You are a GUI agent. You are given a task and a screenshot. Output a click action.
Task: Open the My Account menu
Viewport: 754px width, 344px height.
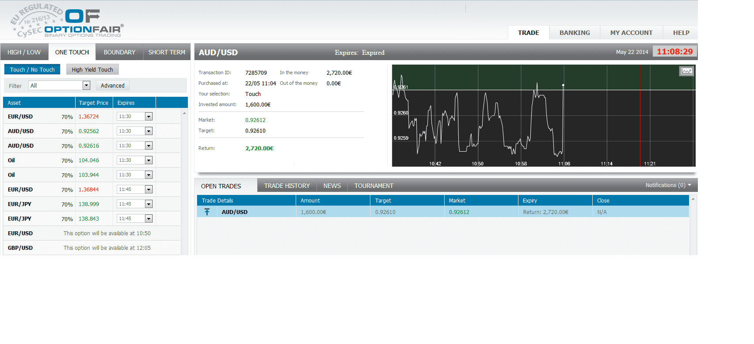click(x=631, y=33)
